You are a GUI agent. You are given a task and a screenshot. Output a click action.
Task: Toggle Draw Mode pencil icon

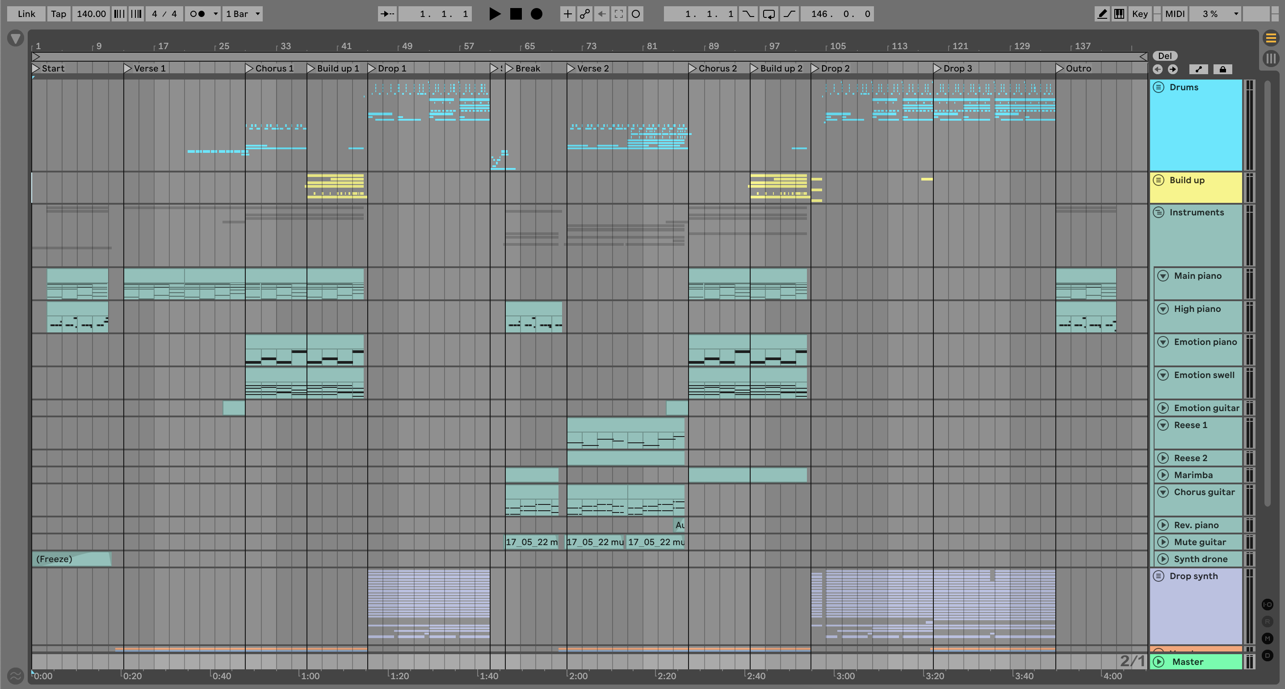(x=1102, y=14)
